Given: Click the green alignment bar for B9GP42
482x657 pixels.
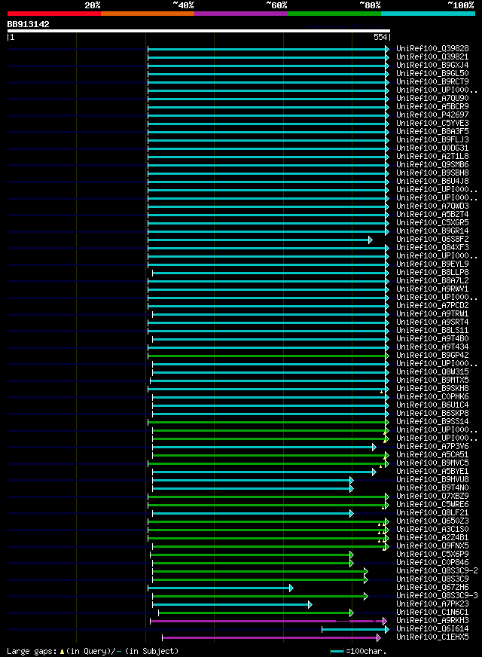Looking at the screenshot, I should 268,356.
